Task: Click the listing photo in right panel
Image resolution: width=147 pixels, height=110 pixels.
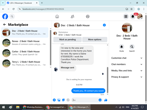Action: [127, 28]
